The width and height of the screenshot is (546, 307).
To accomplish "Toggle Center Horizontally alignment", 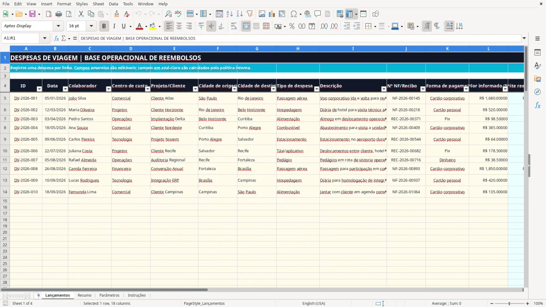I will 179,26.
